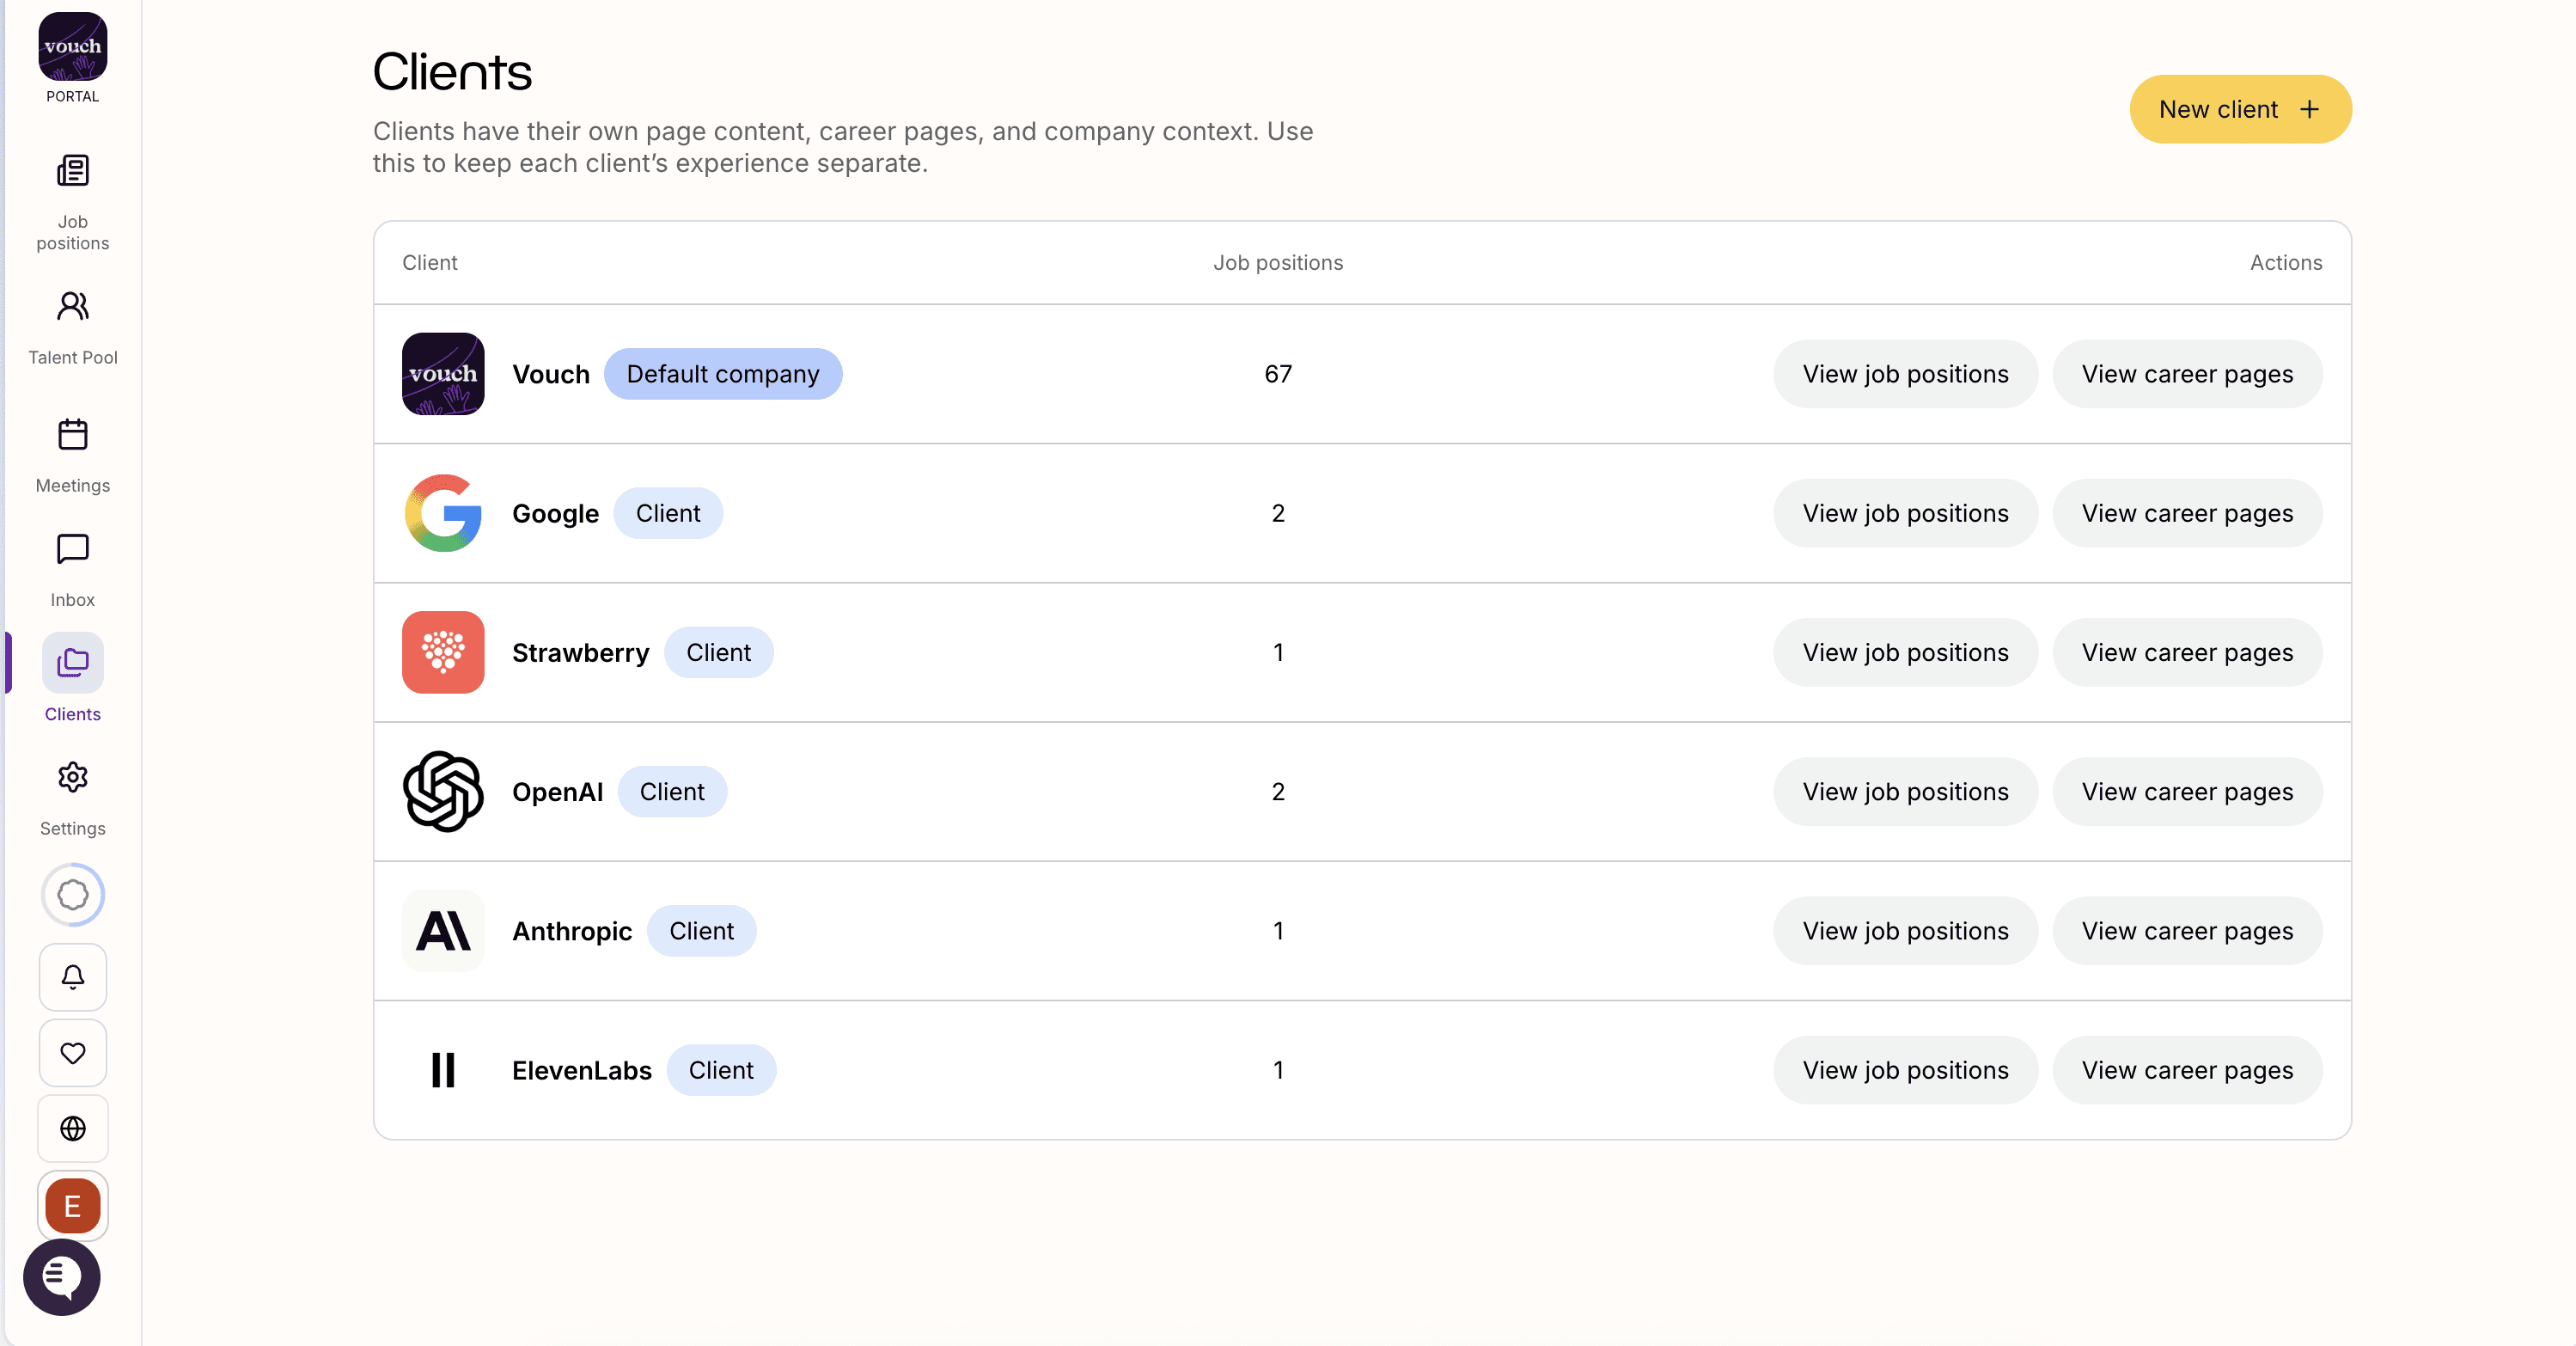Open Job positions in sidebar
The width and height of the screenshot is (2576, 1346).
pos(72,200)
